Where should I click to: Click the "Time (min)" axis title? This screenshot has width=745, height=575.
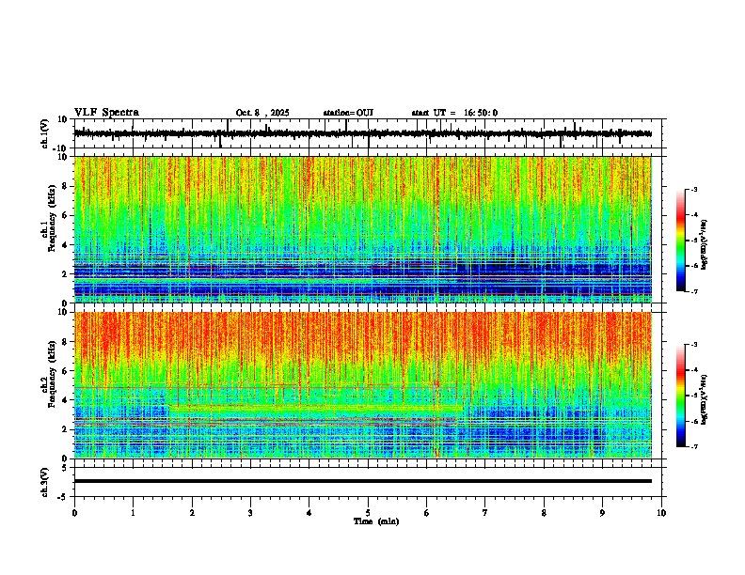pyautogui.click(x=376, y=521)
